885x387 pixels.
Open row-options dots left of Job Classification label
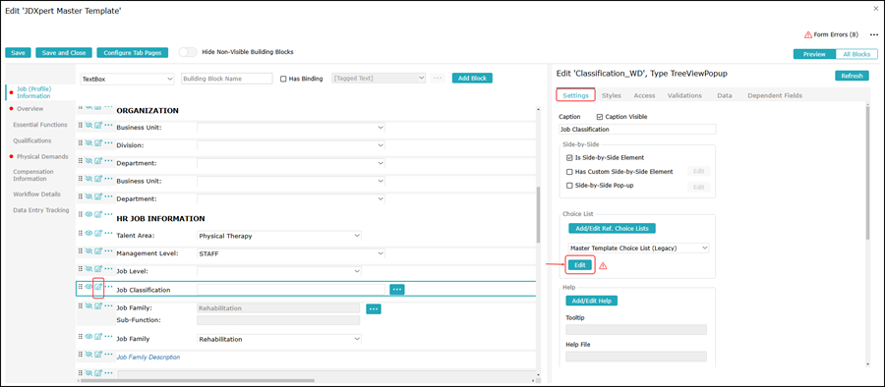[108, 287]
